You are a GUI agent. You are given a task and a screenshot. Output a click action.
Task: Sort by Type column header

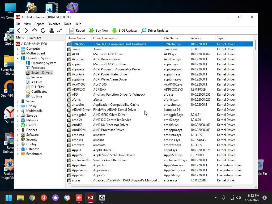234,38
